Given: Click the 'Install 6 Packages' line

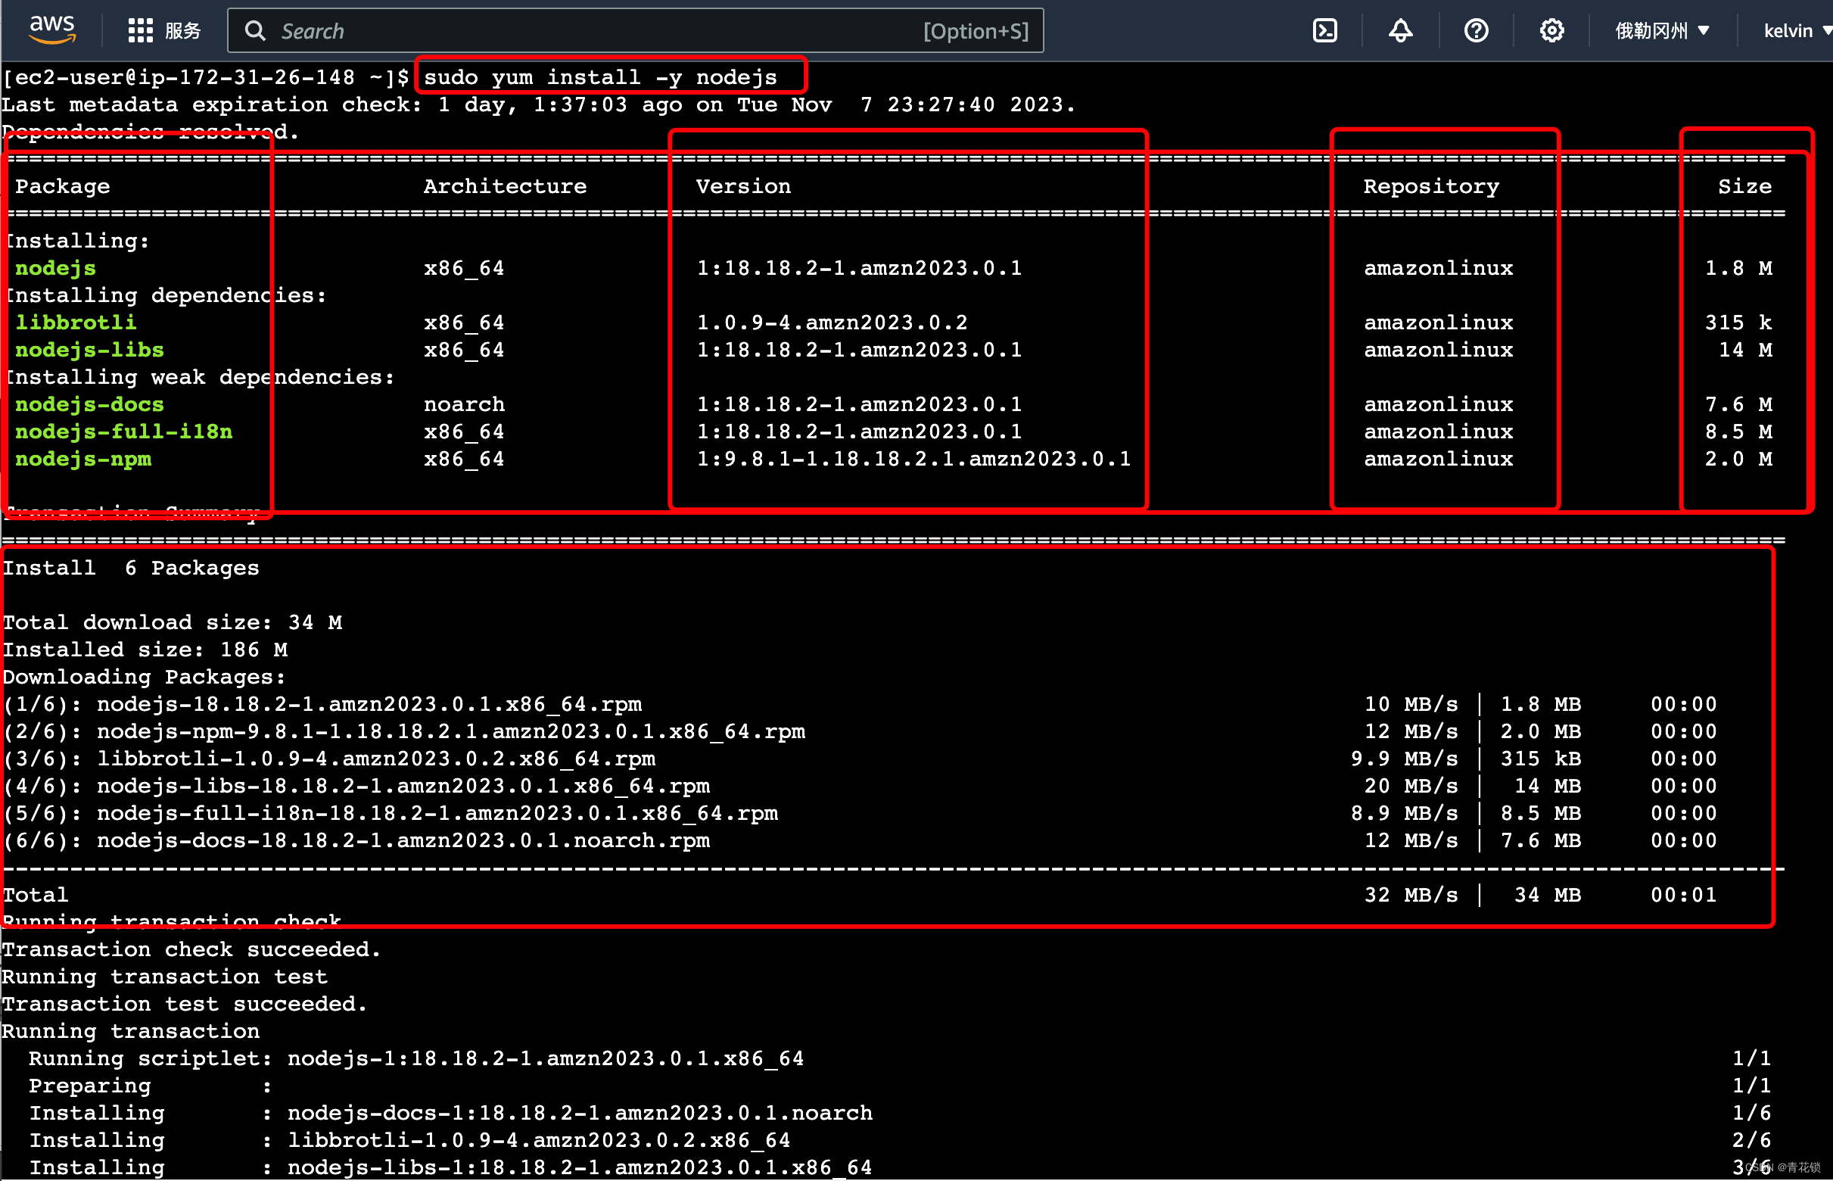Looking at the screenshot, I should (x=131, y=569).
